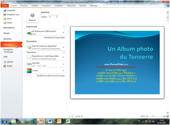This screenshot has width=170, height=125.
Task: Close presentation with Fermer
Action: pyautogui.click(x=8, y=23)
